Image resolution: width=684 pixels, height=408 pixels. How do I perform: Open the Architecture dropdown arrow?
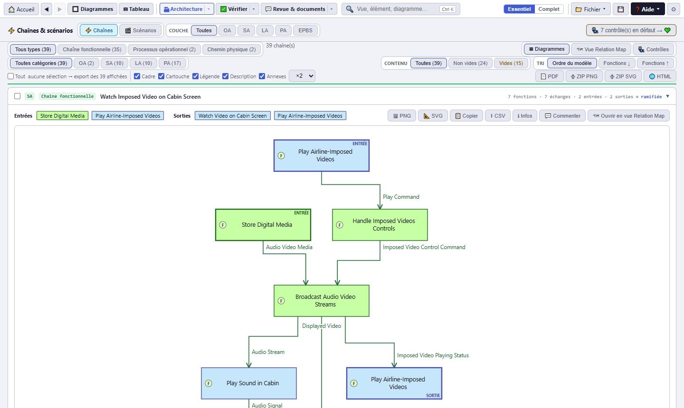(x=209, y=9)
